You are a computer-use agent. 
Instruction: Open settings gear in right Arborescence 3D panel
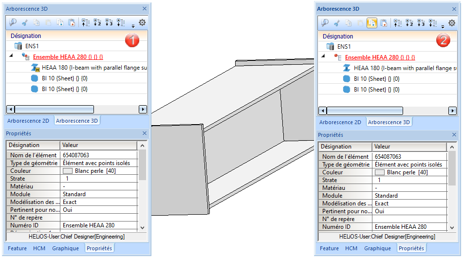point(452,23)
